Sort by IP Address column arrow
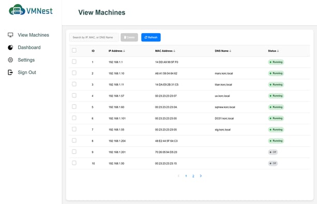This screenshot has width=317, height=204. point(124,51)
